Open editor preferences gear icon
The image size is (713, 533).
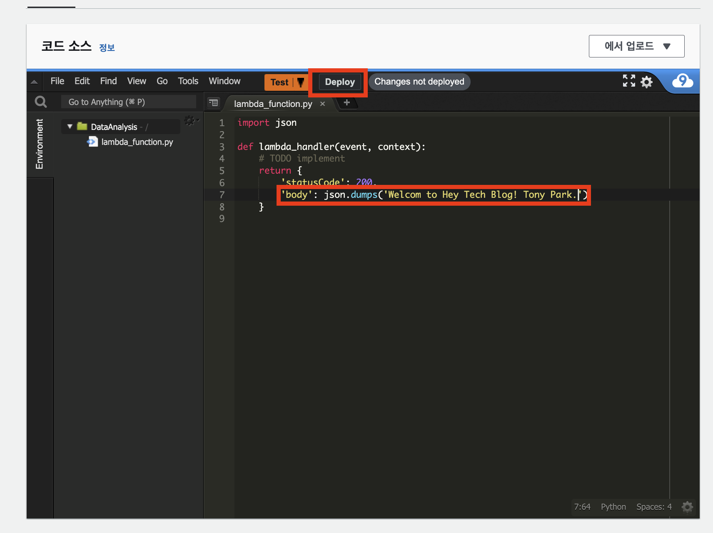point(646,82)
